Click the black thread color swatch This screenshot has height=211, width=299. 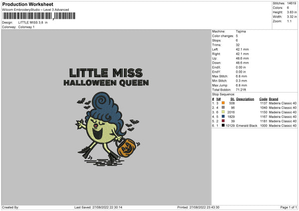[223, 125]
